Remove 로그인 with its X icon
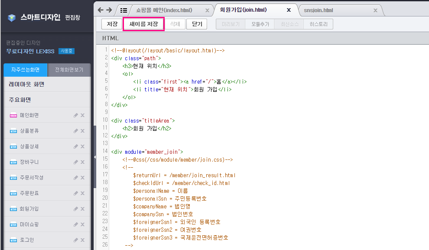This screenshot has width=429, height=250. click(82, 240)
